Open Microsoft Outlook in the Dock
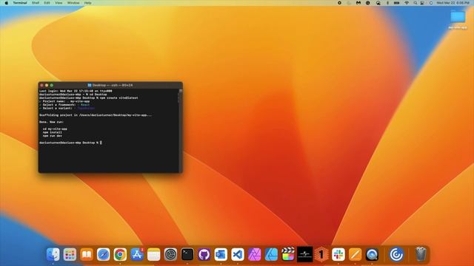The image size is (474, 266). click(221, 254)
